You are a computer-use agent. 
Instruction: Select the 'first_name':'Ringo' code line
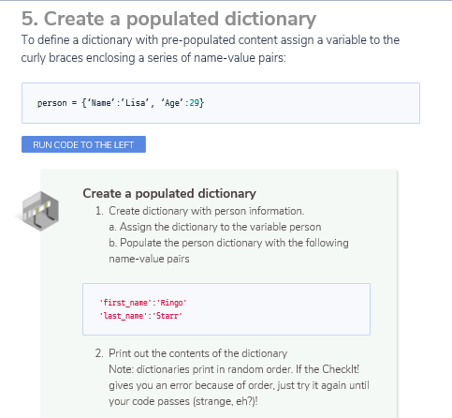143,303
